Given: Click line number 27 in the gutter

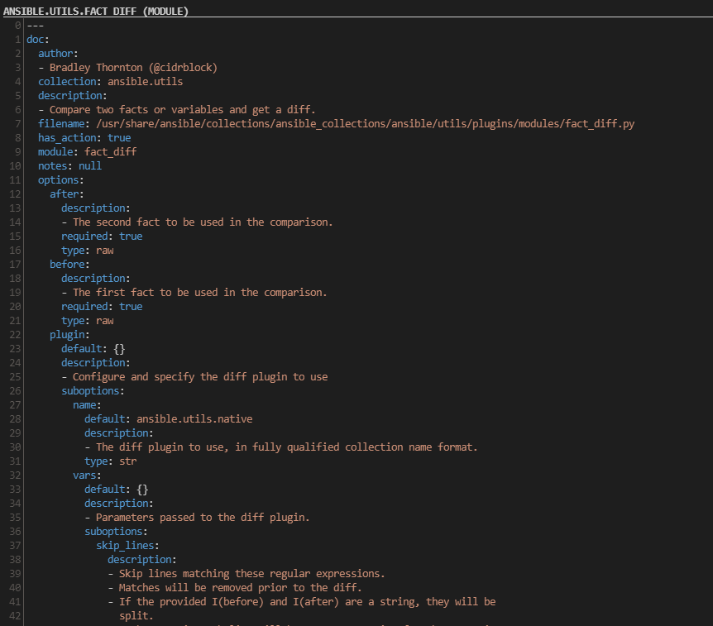Looking at the screenshot, I should coord(14,404).
